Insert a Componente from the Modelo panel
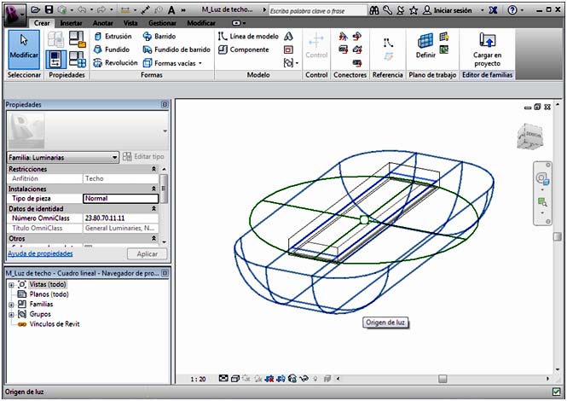 click(x=243, y=49)
